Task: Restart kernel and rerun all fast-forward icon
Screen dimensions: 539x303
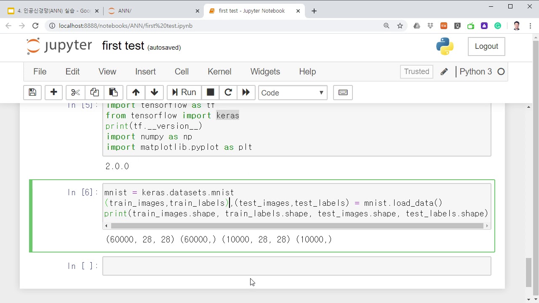Action: click(246, 93)
